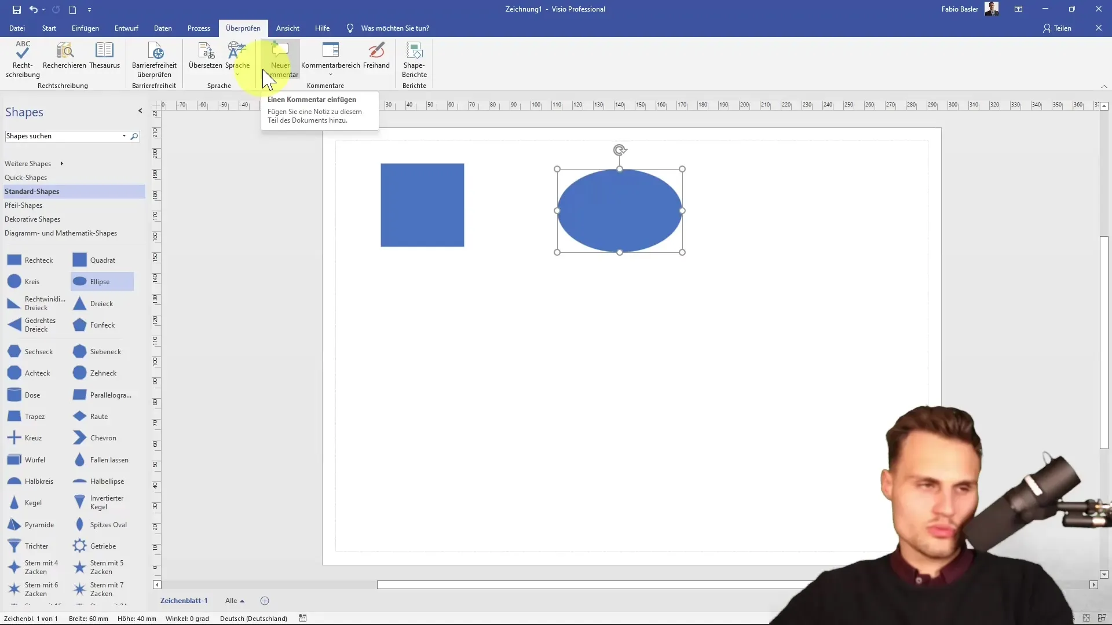Switch to the Einfügen tab
Screen dimensions: 1112x625
pos(85,28)
